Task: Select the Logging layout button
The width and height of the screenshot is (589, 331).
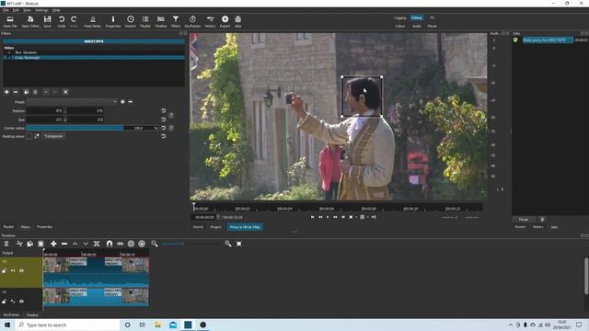Action: [x=400, y=18]
